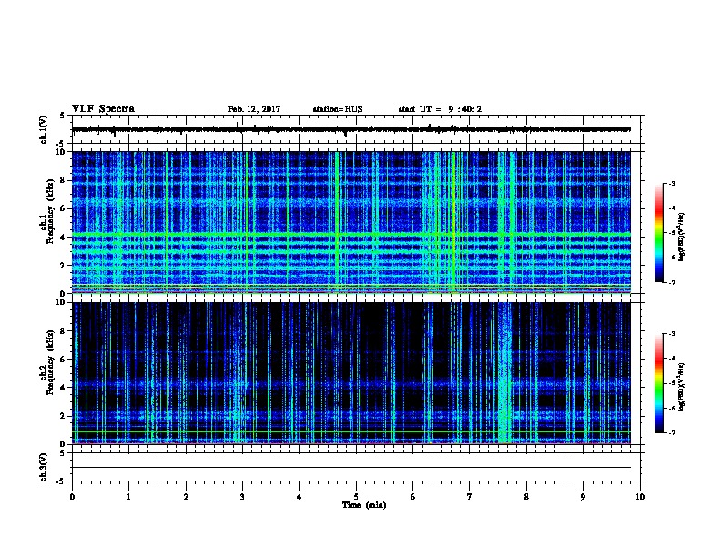Click the 8 kHz tick on ch.2 spectrogram
721x557 pixels.
pyautogui.click(x=62, y=331)
